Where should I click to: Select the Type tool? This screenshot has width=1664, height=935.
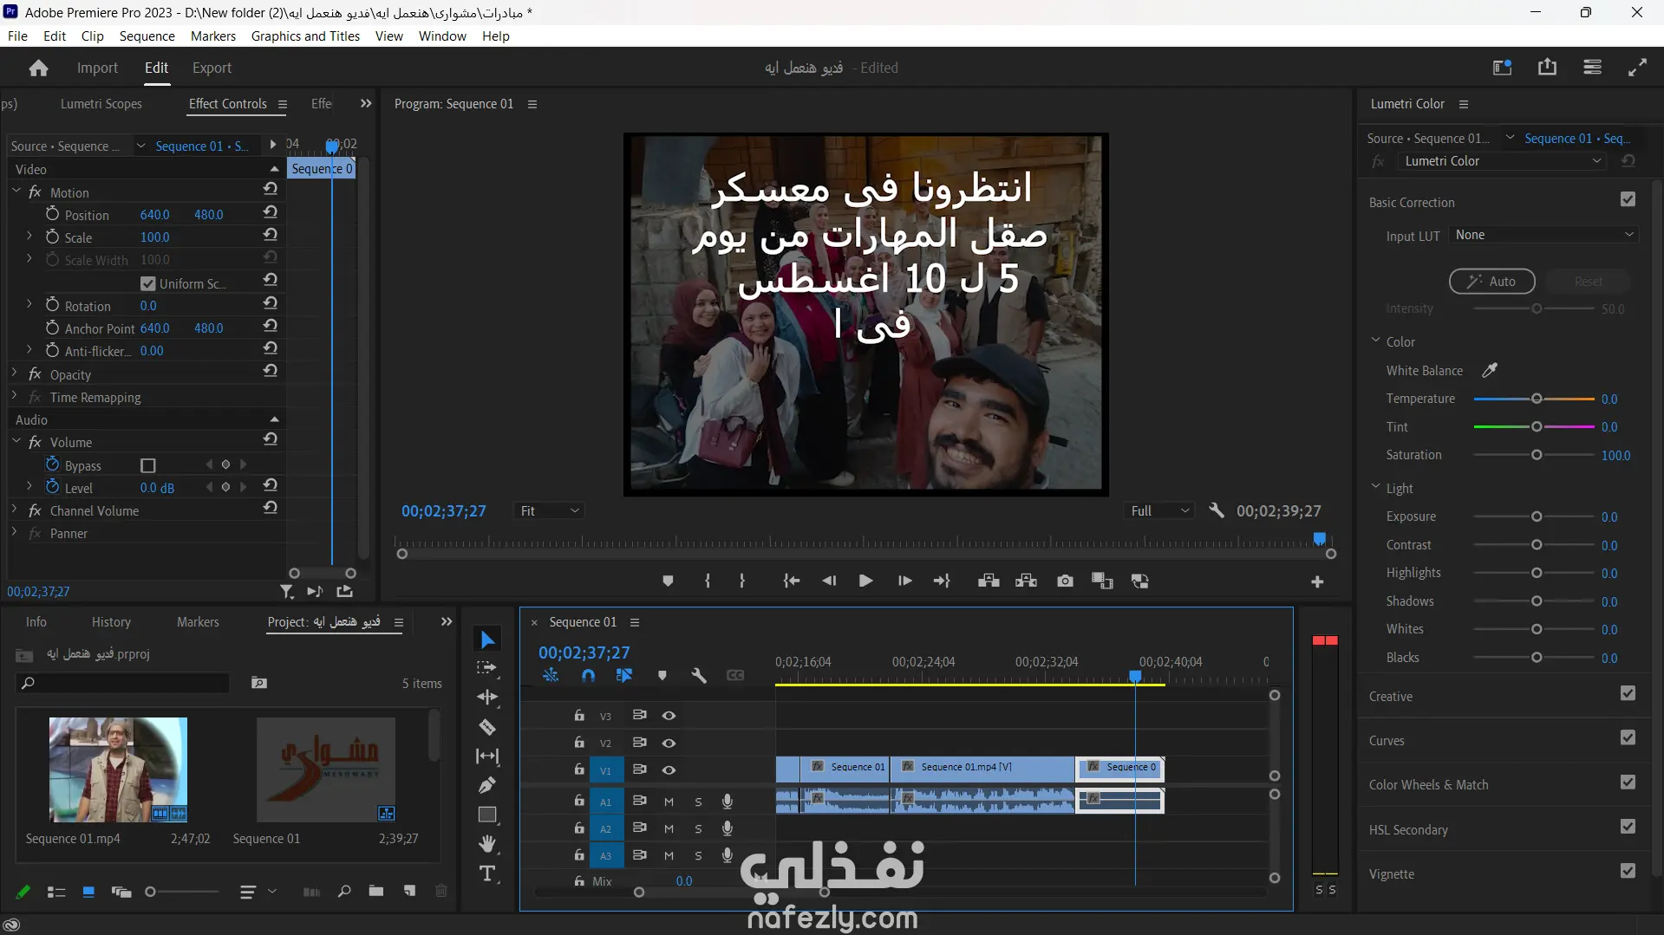[487, 873]
